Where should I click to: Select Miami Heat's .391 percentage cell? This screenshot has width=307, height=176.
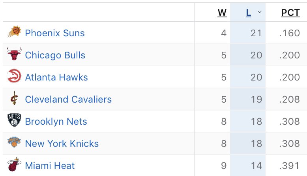coord(286,166)
